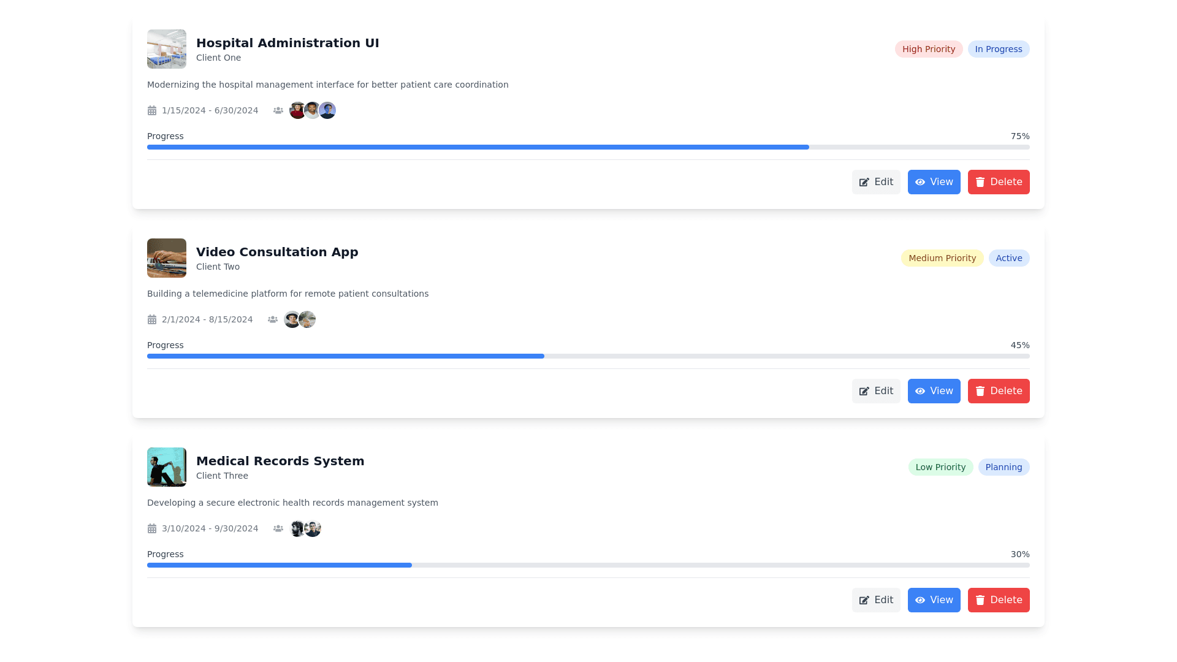Delete the Medical Records System project
The width and height of the screenshot is (1177, 662).
(999, 600)
